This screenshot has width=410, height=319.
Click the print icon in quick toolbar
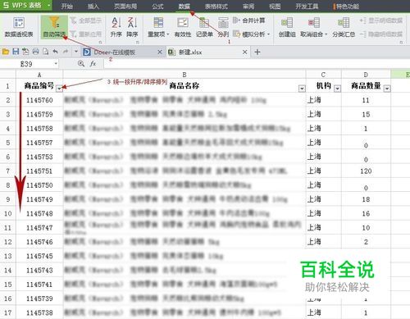click(35, 52)
